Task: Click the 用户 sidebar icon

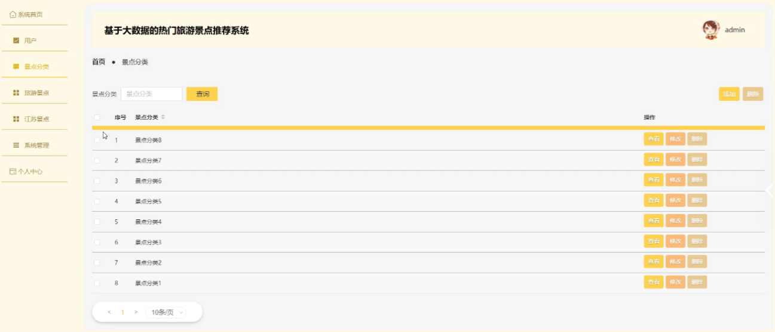Action: click(16, 41)
